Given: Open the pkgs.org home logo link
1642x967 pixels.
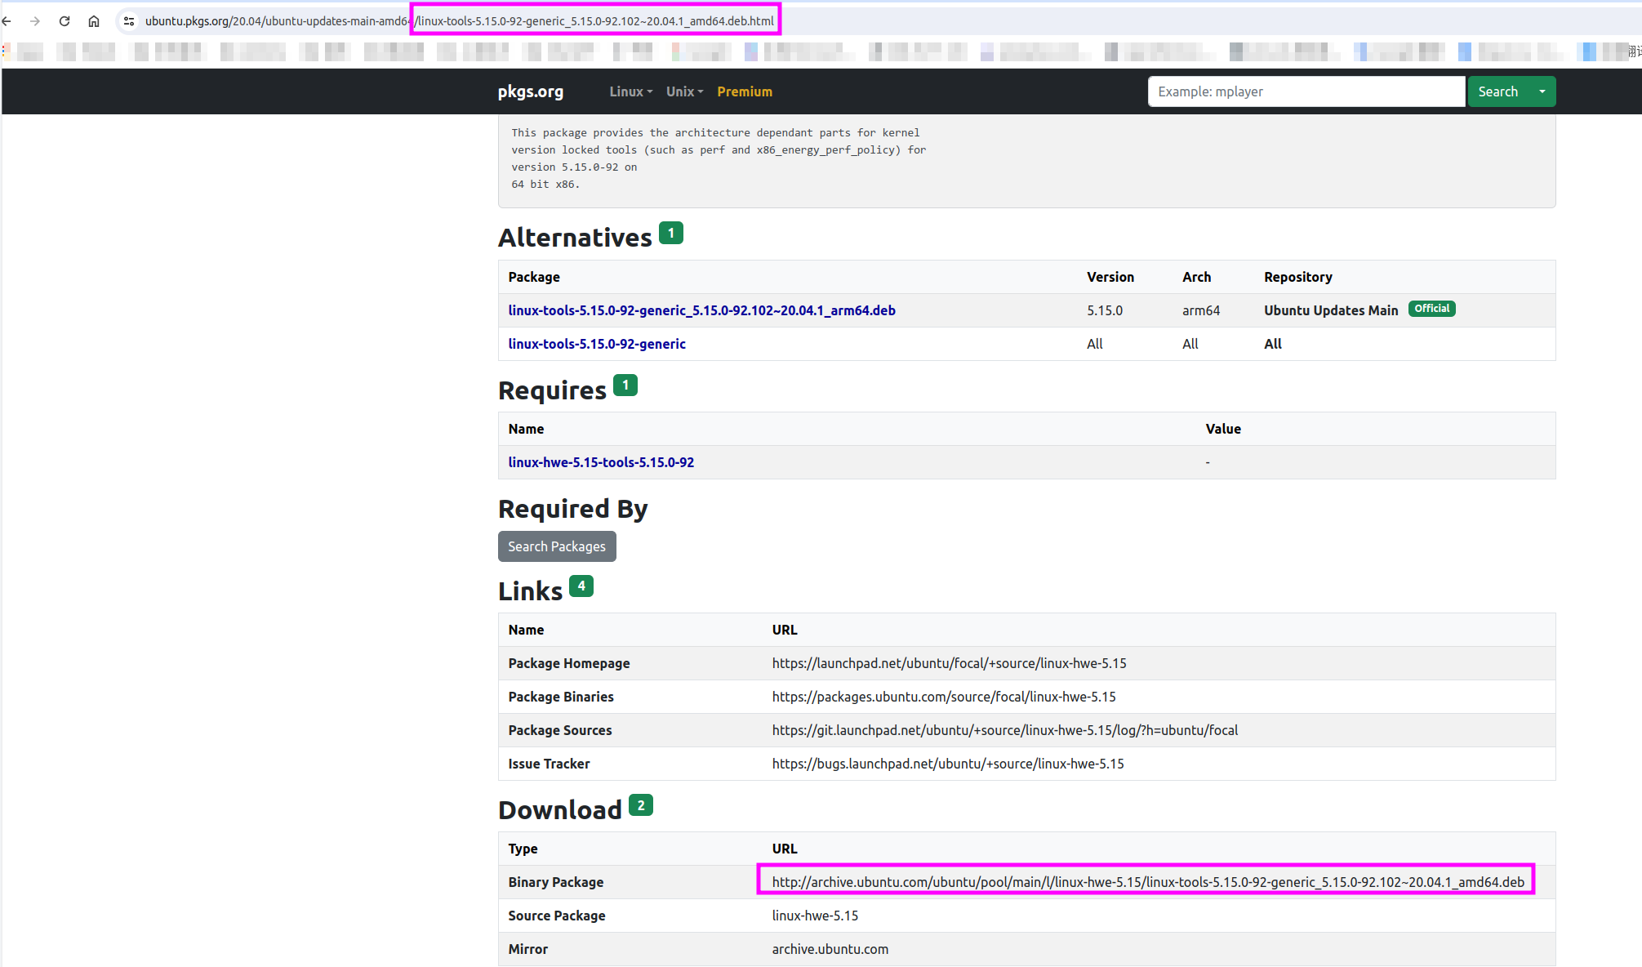Looking at the screenshot, I should 531,91.
